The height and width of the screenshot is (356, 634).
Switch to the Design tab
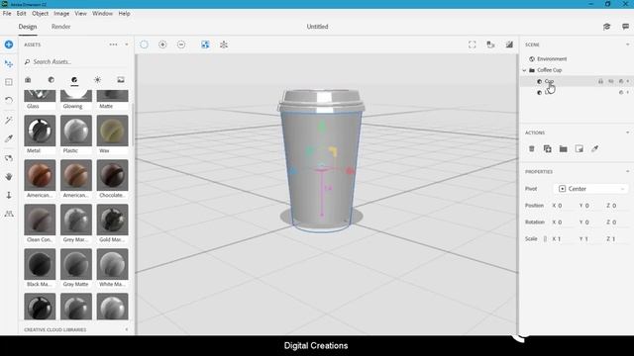click(x=28, y=27)
